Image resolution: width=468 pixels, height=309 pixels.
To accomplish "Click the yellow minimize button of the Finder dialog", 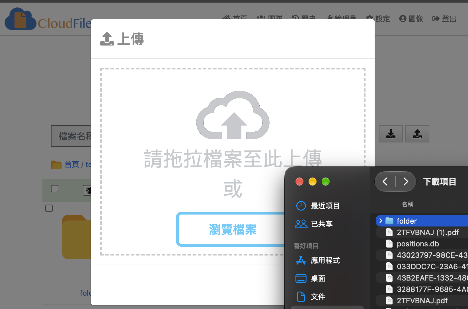I will point(313,182).
